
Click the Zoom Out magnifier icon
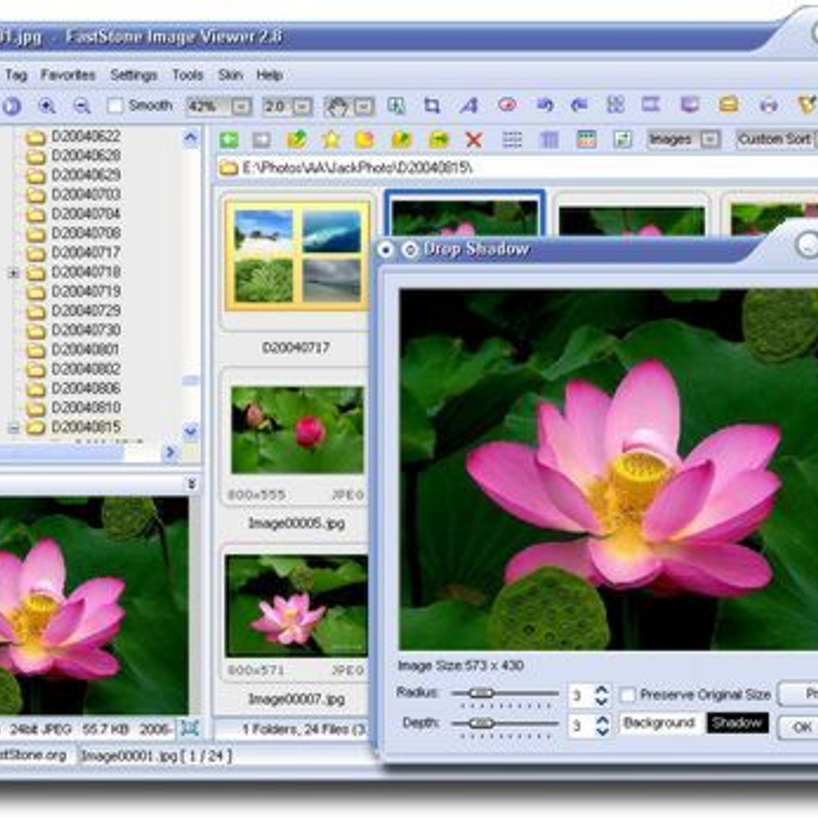tap(82, 106)
